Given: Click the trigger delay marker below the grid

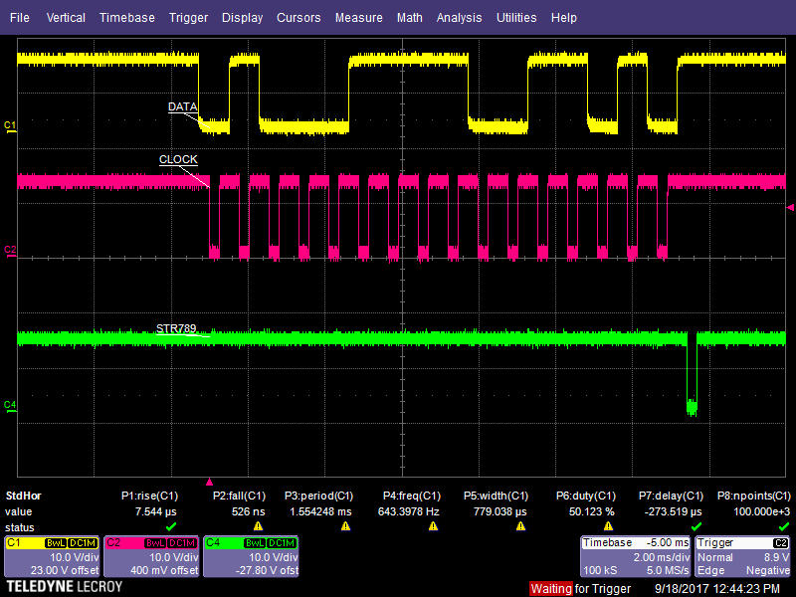Looking at the screenshot, I should pos(209,481).
